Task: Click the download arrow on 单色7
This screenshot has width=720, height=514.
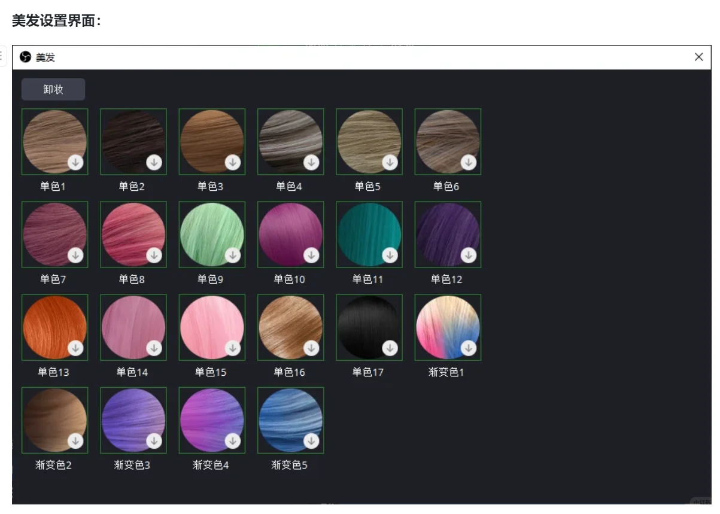Action: pos(75,255)
